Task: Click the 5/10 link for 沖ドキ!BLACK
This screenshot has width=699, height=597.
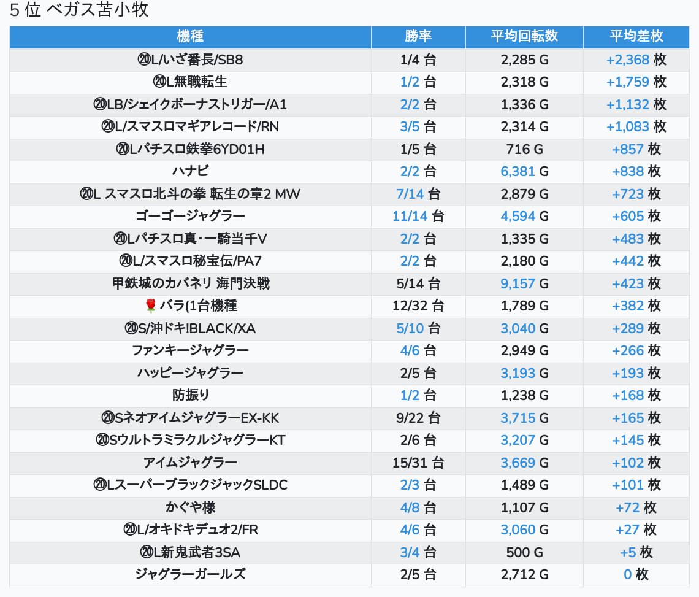Action: [x=410, y=329]
